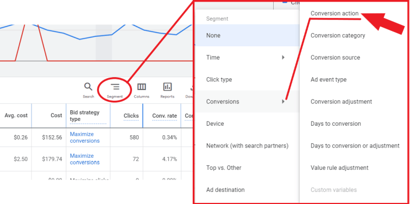Expand the Conversions submenu arrow

283,102
